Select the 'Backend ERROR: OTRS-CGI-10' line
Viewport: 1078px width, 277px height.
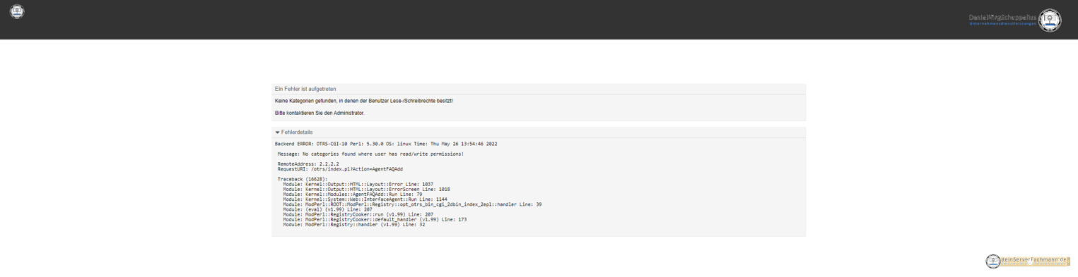[386, 144]
